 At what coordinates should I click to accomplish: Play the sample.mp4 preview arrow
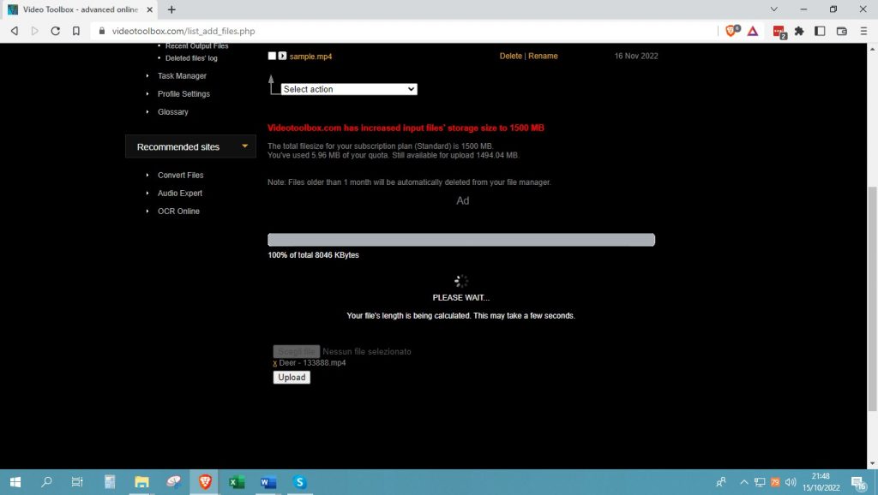click(285, 56)
